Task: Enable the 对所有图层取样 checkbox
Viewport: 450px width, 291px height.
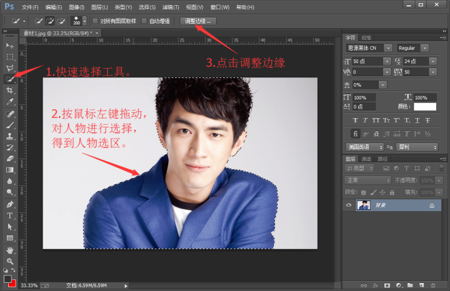Action: click(x=96, y=21)
